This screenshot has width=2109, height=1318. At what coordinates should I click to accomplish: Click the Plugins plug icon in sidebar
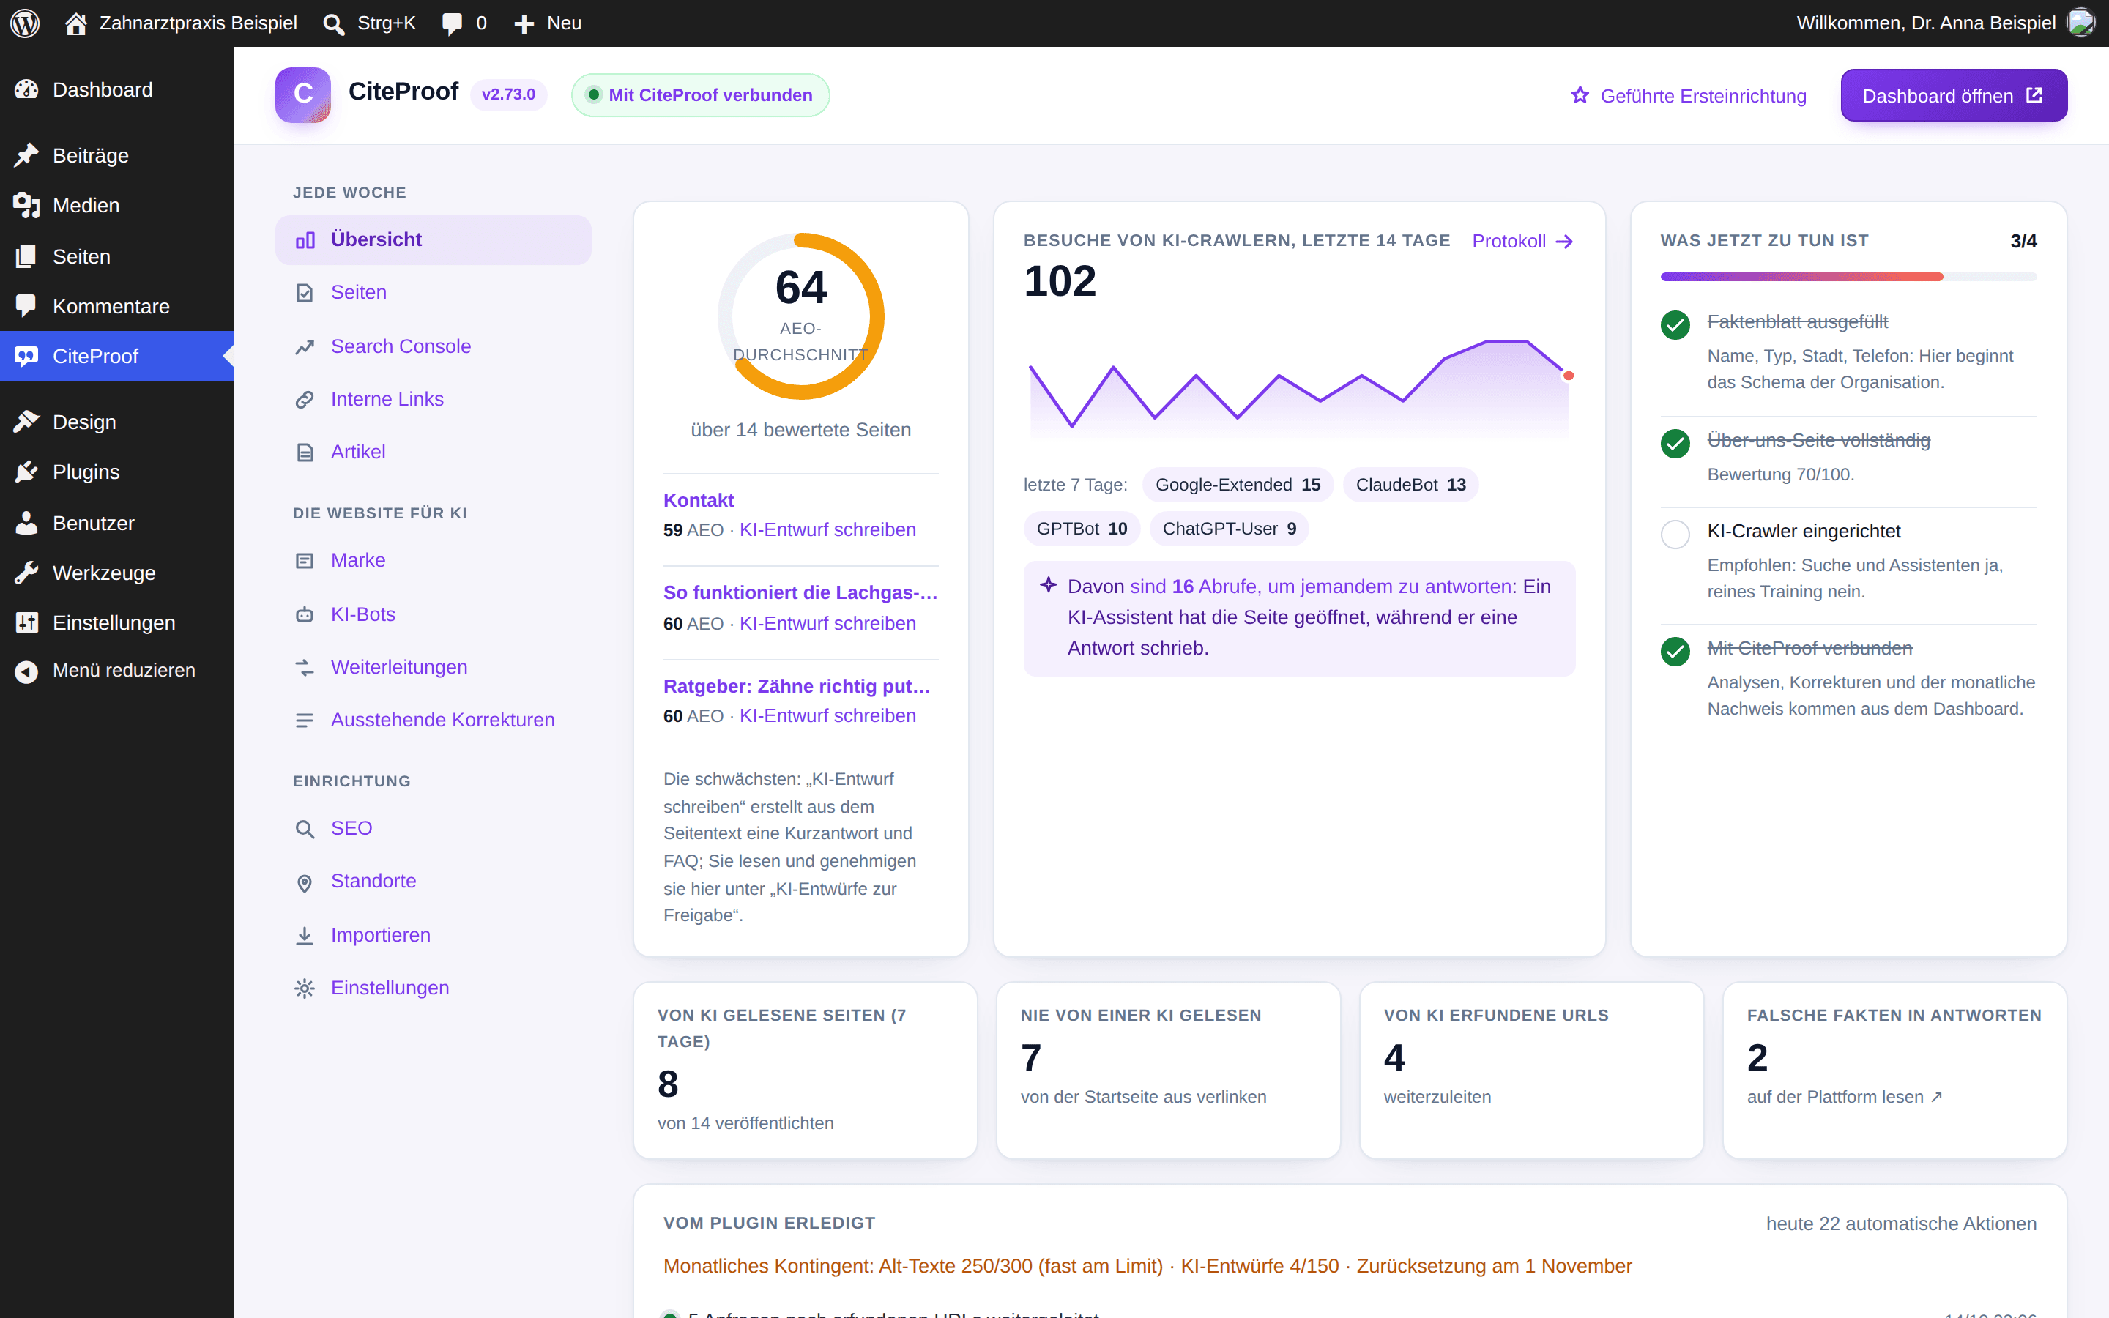pos(26,472)
